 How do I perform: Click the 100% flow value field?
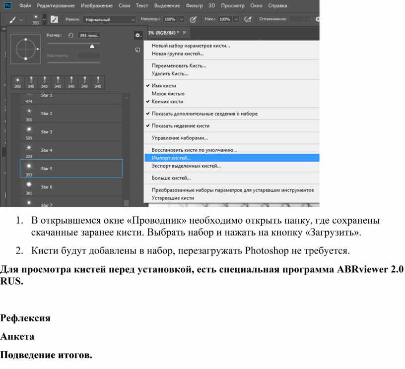[224, 19]
